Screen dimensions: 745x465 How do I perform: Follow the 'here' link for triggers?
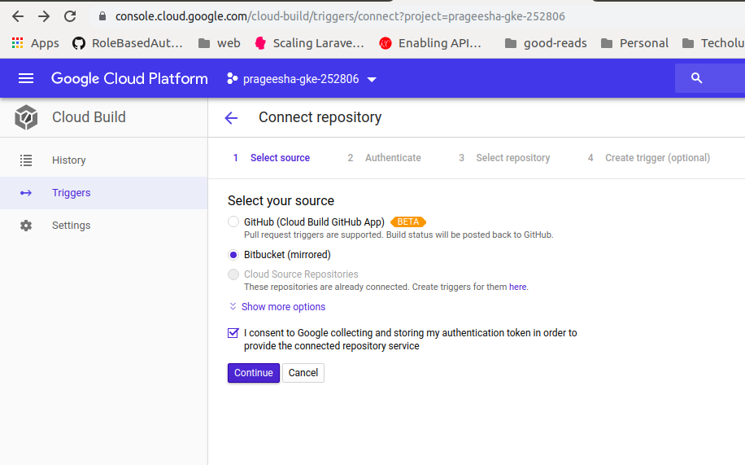517,287
